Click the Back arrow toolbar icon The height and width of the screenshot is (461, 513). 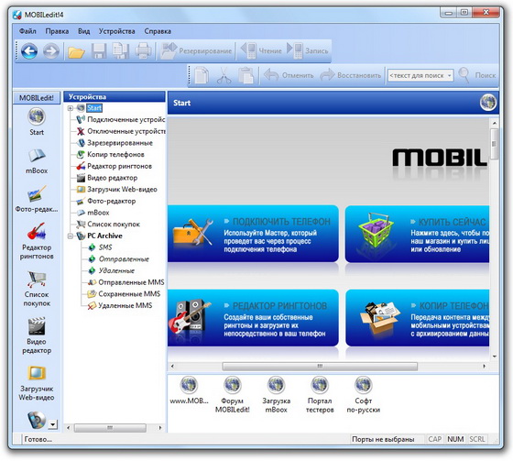coord(29,50)
